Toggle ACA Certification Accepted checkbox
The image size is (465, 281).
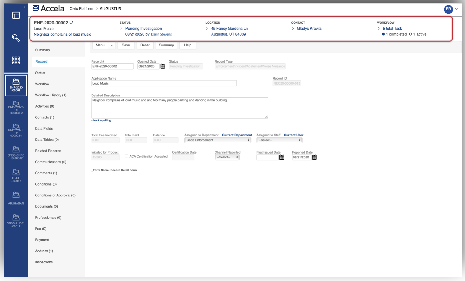[127, 156]
